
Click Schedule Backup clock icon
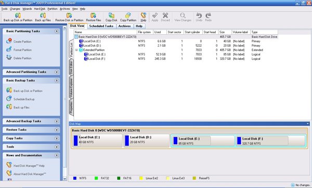[x=9, y=98]
